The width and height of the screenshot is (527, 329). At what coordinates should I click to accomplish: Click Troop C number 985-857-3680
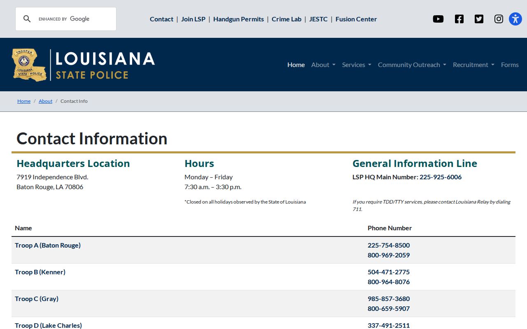(389, 299)
